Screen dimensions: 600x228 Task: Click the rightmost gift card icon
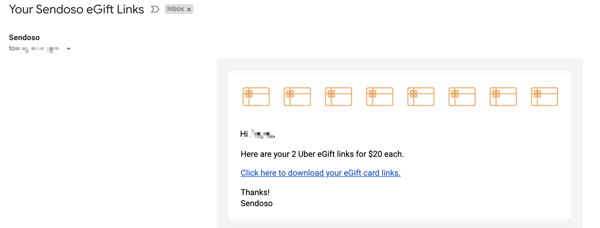pyautogui.click(x=544, y=97)
